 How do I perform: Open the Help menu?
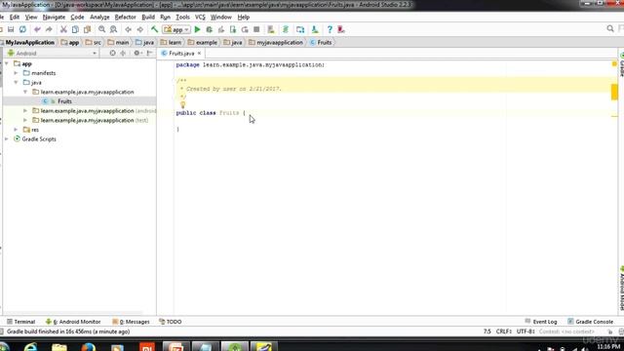coord(243,18)
